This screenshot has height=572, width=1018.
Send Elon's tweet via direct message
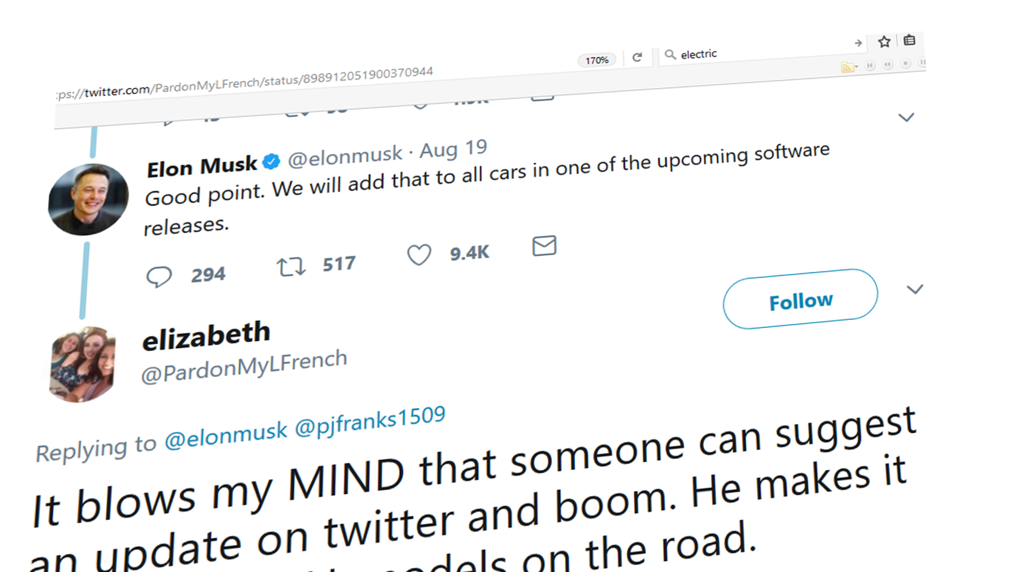(544, 246)
